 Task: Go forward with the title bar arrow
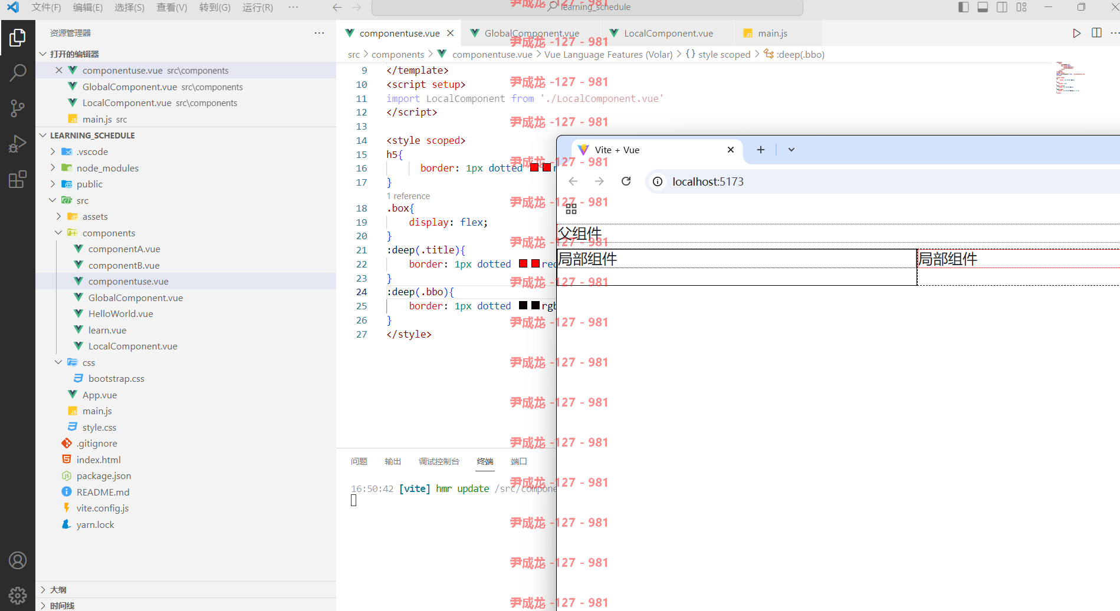point(357,7)
